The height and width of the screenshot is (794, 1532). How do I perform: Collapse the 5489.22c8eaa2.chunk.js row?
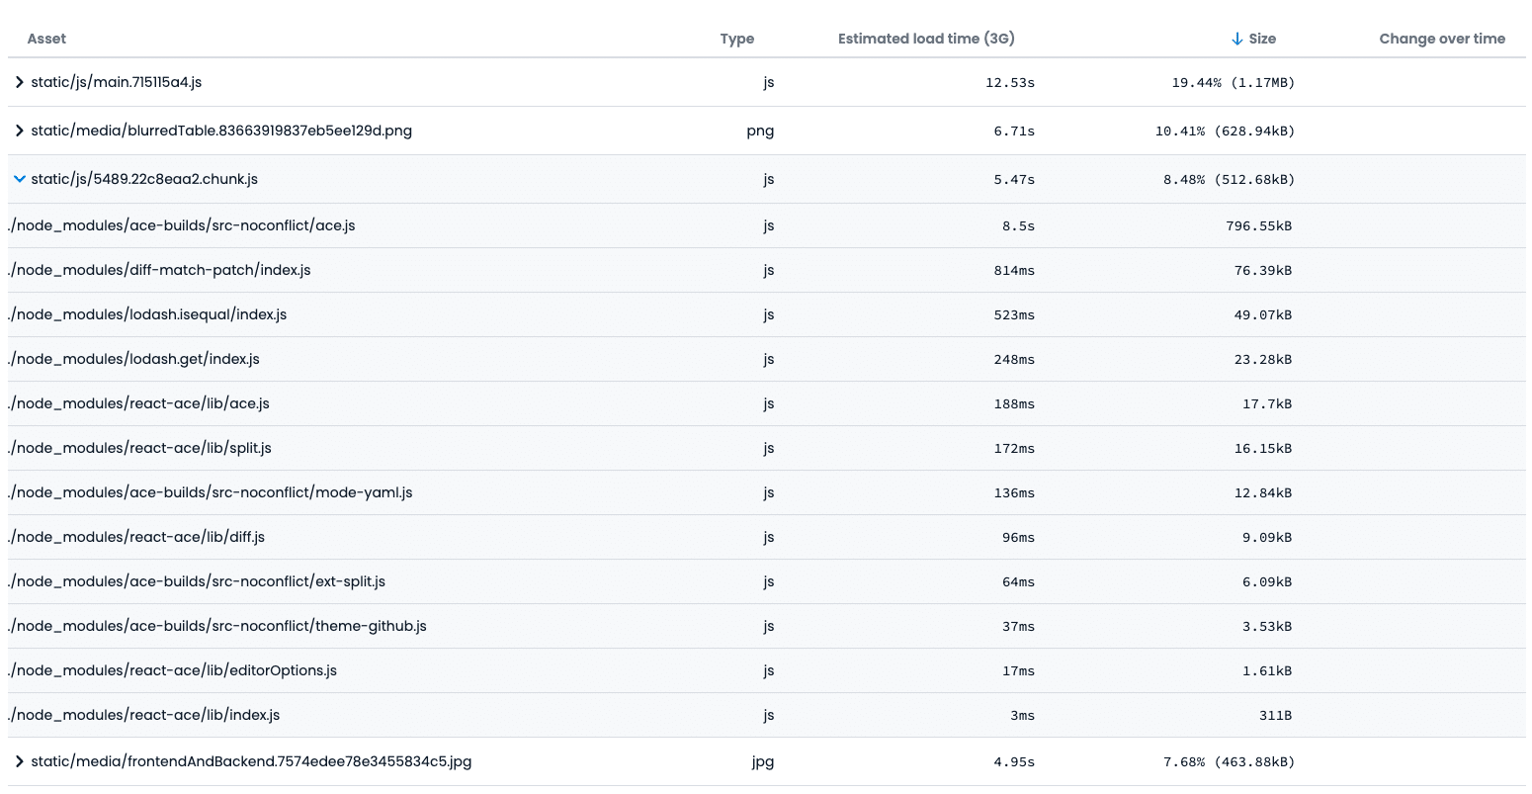(19, 179)
